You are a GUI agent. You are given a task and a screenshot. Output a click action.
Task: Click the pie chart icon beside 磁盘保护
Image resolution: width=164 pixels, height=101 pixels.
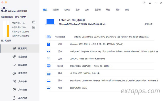click(14, 73)
